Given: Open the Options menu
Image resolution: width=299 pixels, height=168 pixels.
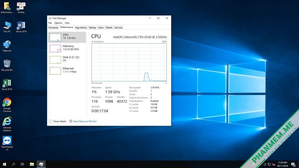Looking at the screenshot, I should [x=58, y=23].
